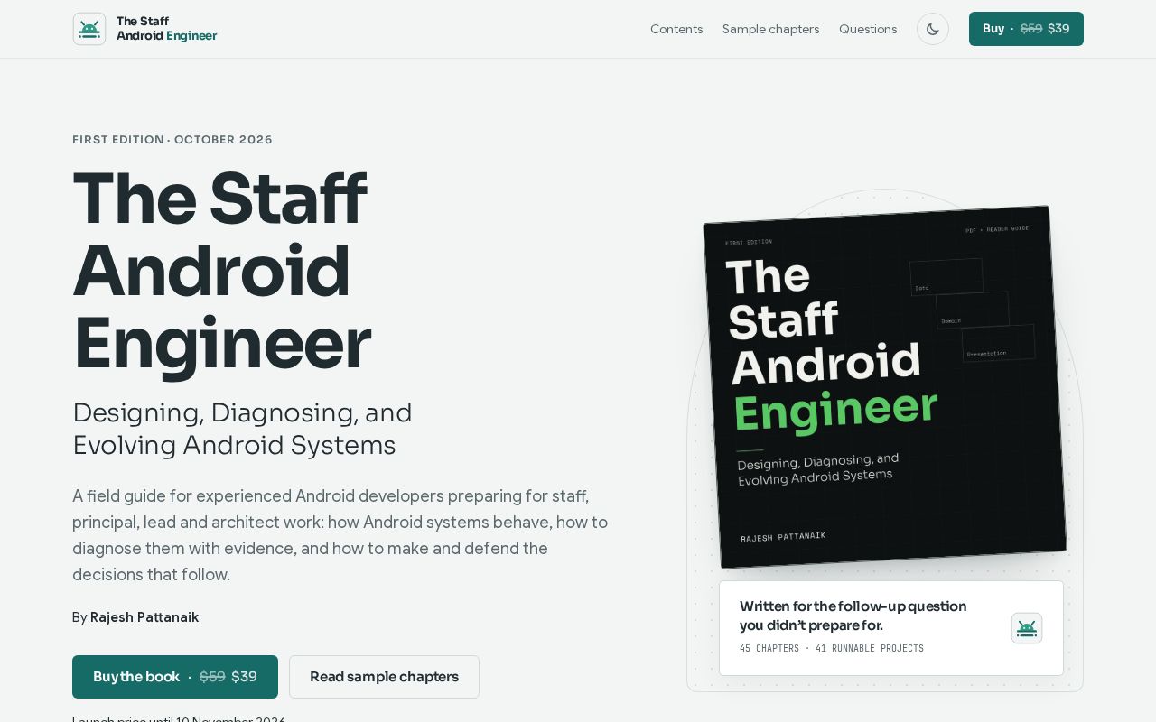The image size is (1156, 722).
Task: Toggle dark mode with the moon icon
Action: 933,29
